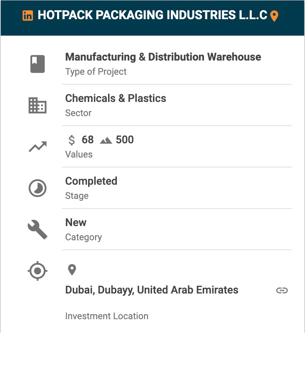Click the orange map pin in header
This screenshot has width=305, height=387.
274,16
